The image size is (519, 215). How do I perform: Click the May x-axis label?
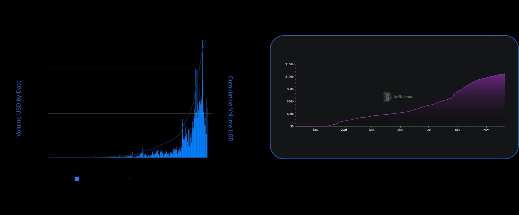click(400, 130)
